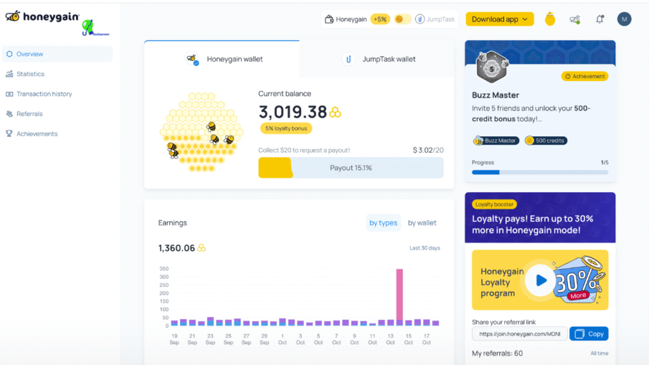Click the Transaction history money icon

[9, 94]
